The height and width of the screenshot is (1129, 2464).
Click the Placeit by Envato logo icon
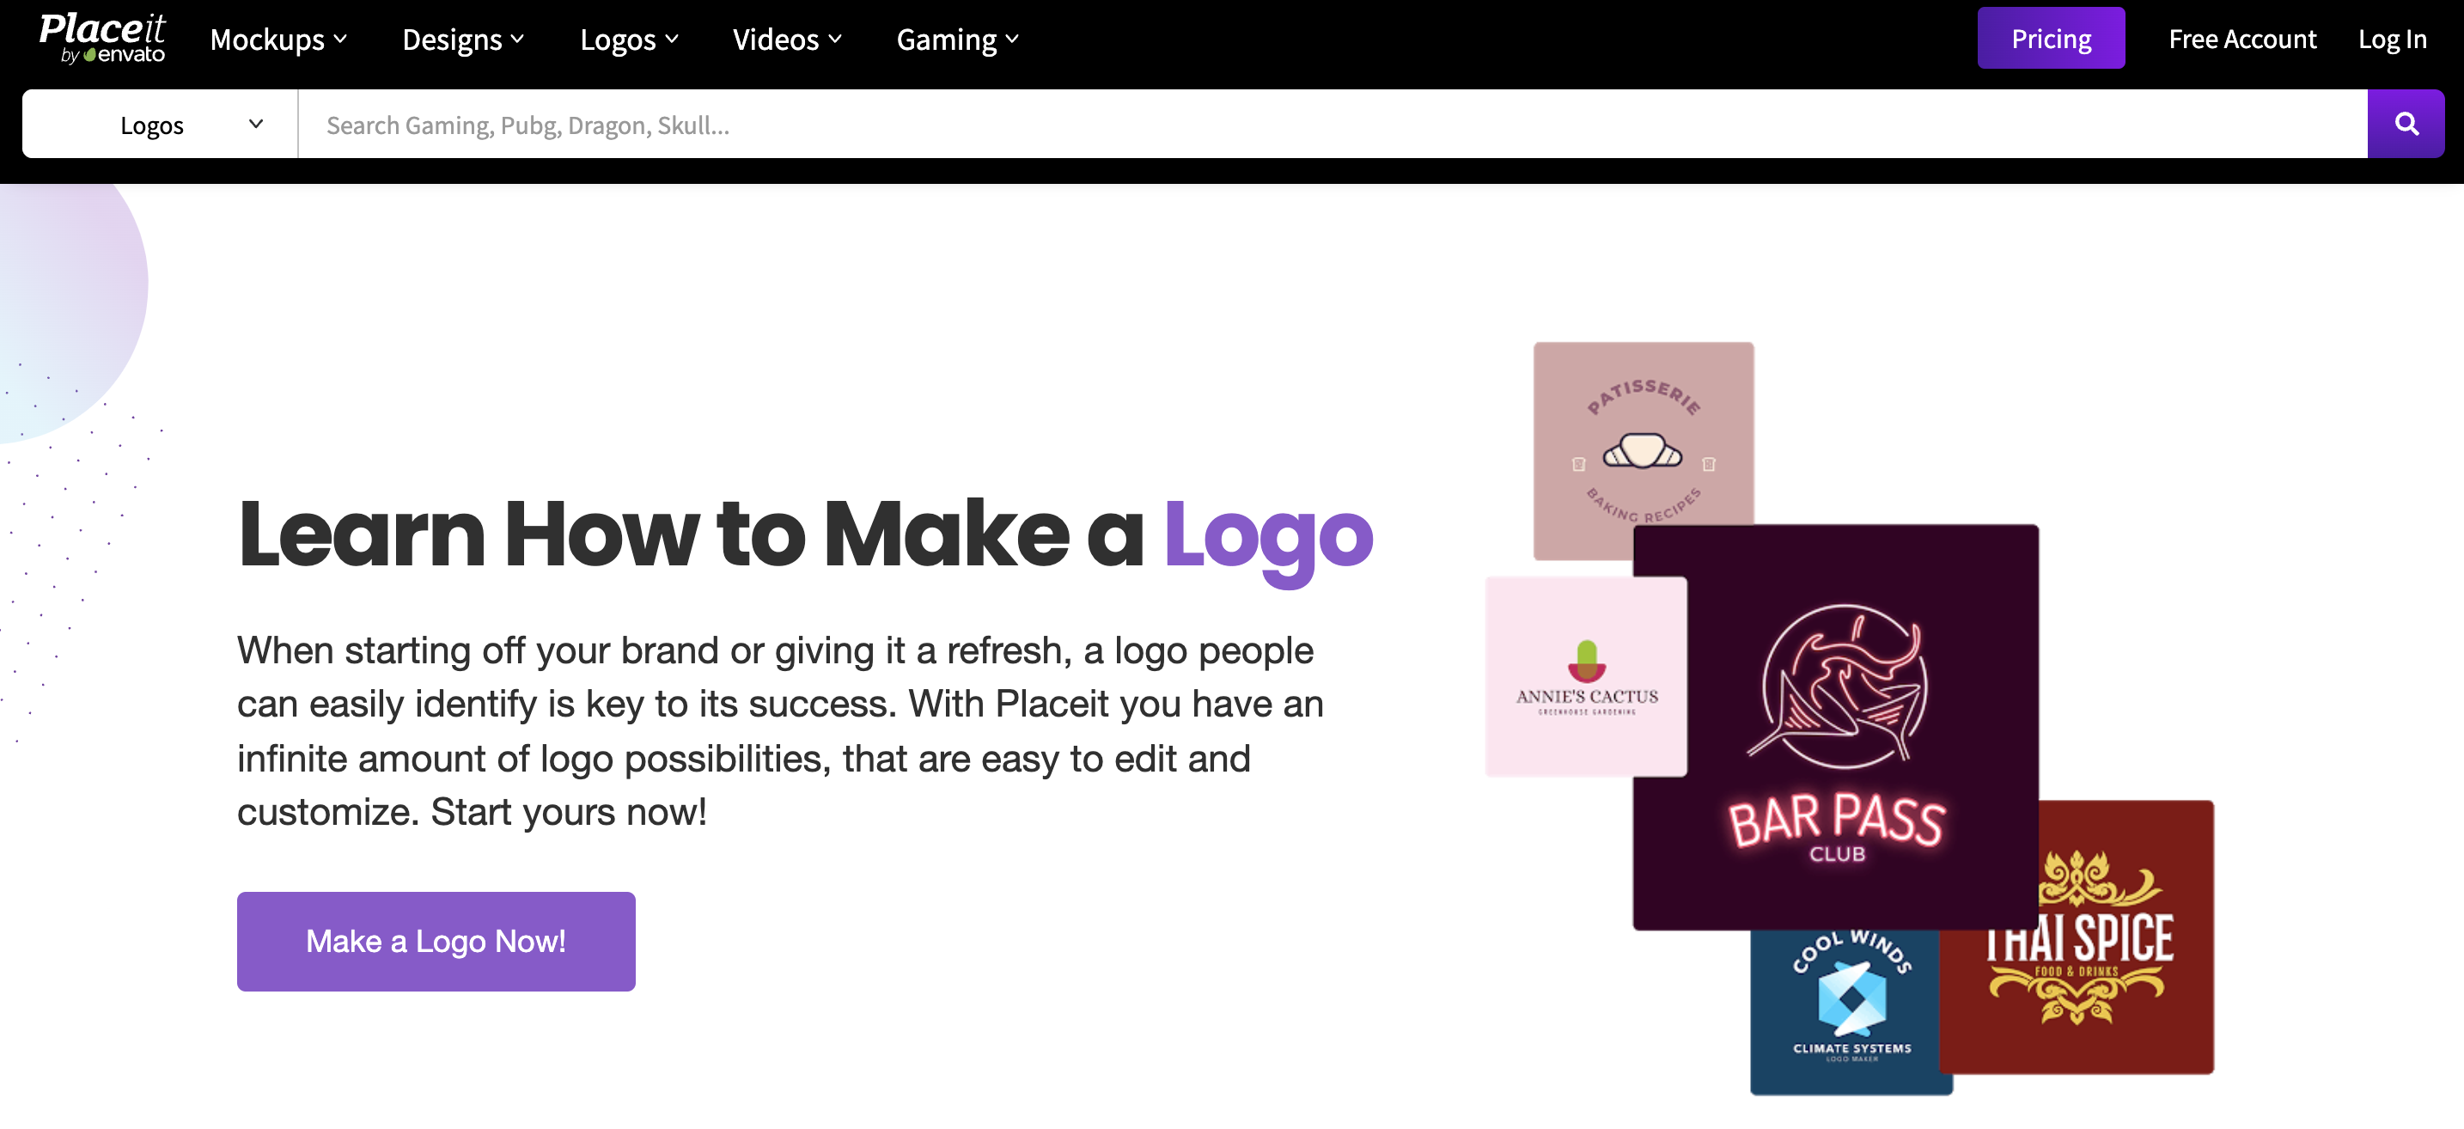tap(104, 40)
